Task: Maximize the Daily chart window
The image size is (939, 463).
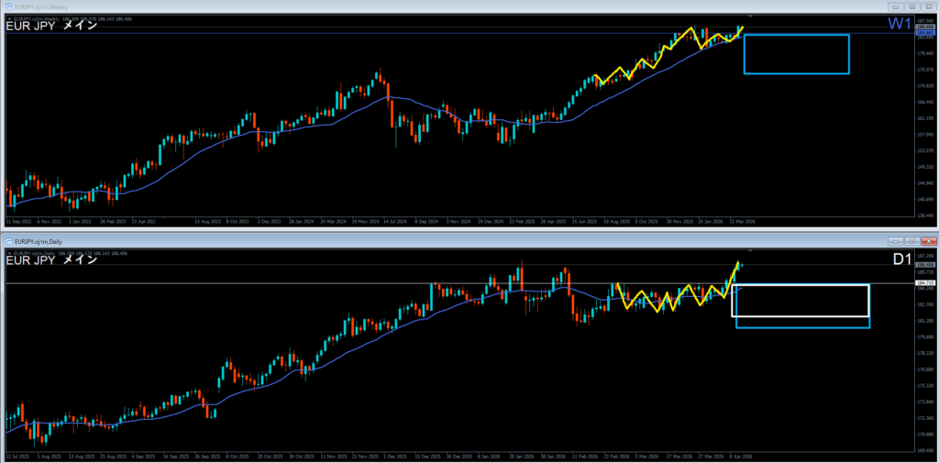Action: point(914,242)
